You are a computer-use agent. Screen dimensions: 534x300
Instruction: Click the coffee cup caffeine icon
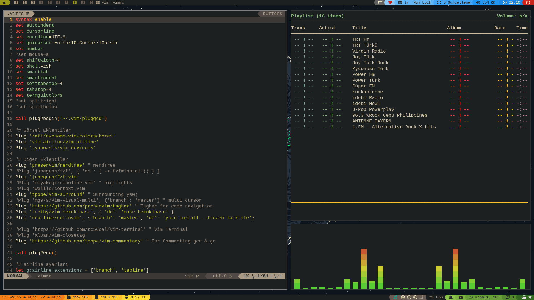[x=524, y=297]
